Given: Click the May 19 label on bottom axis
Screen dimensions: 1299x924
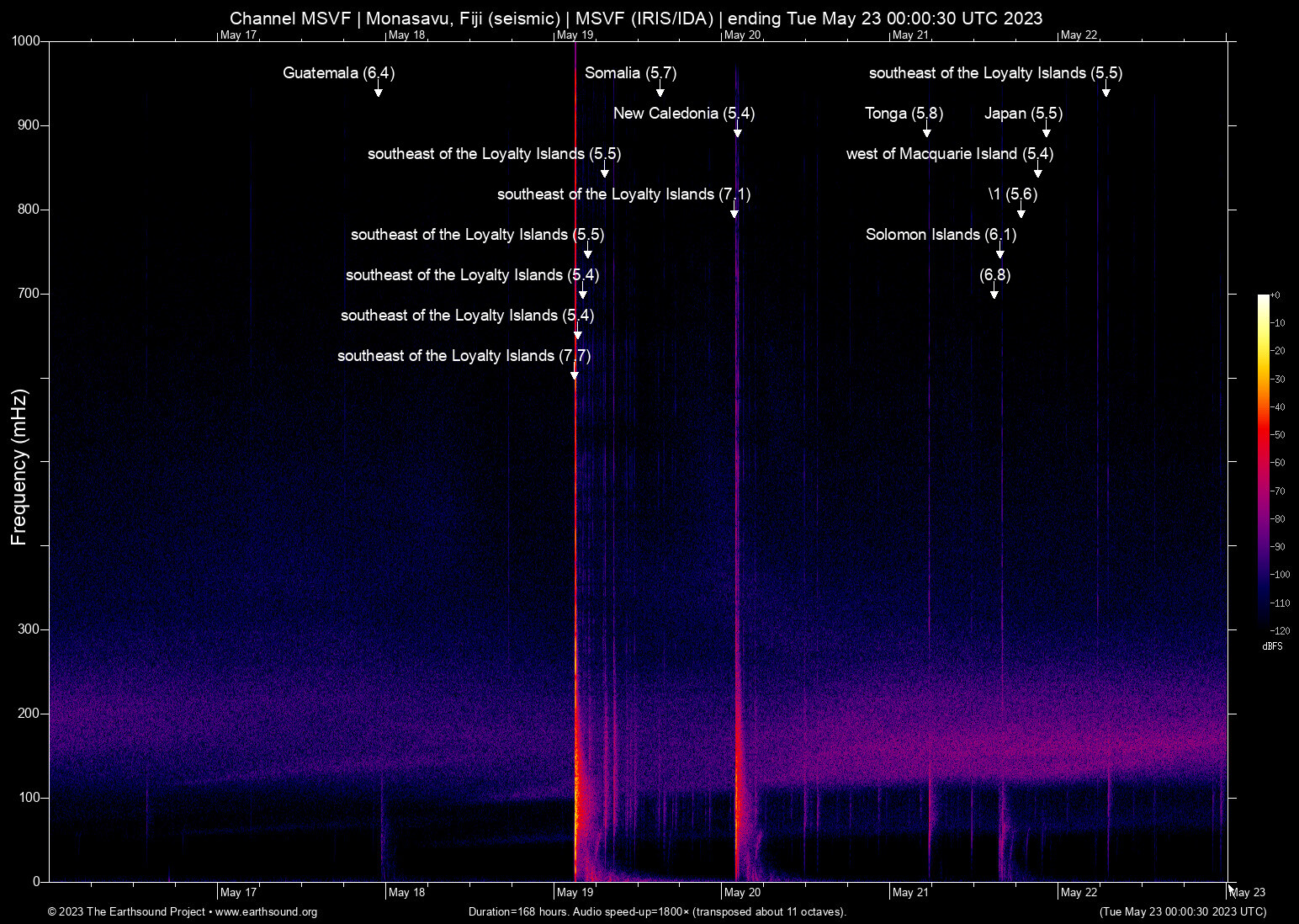Looking at the screenshot, I should [575, 892].
